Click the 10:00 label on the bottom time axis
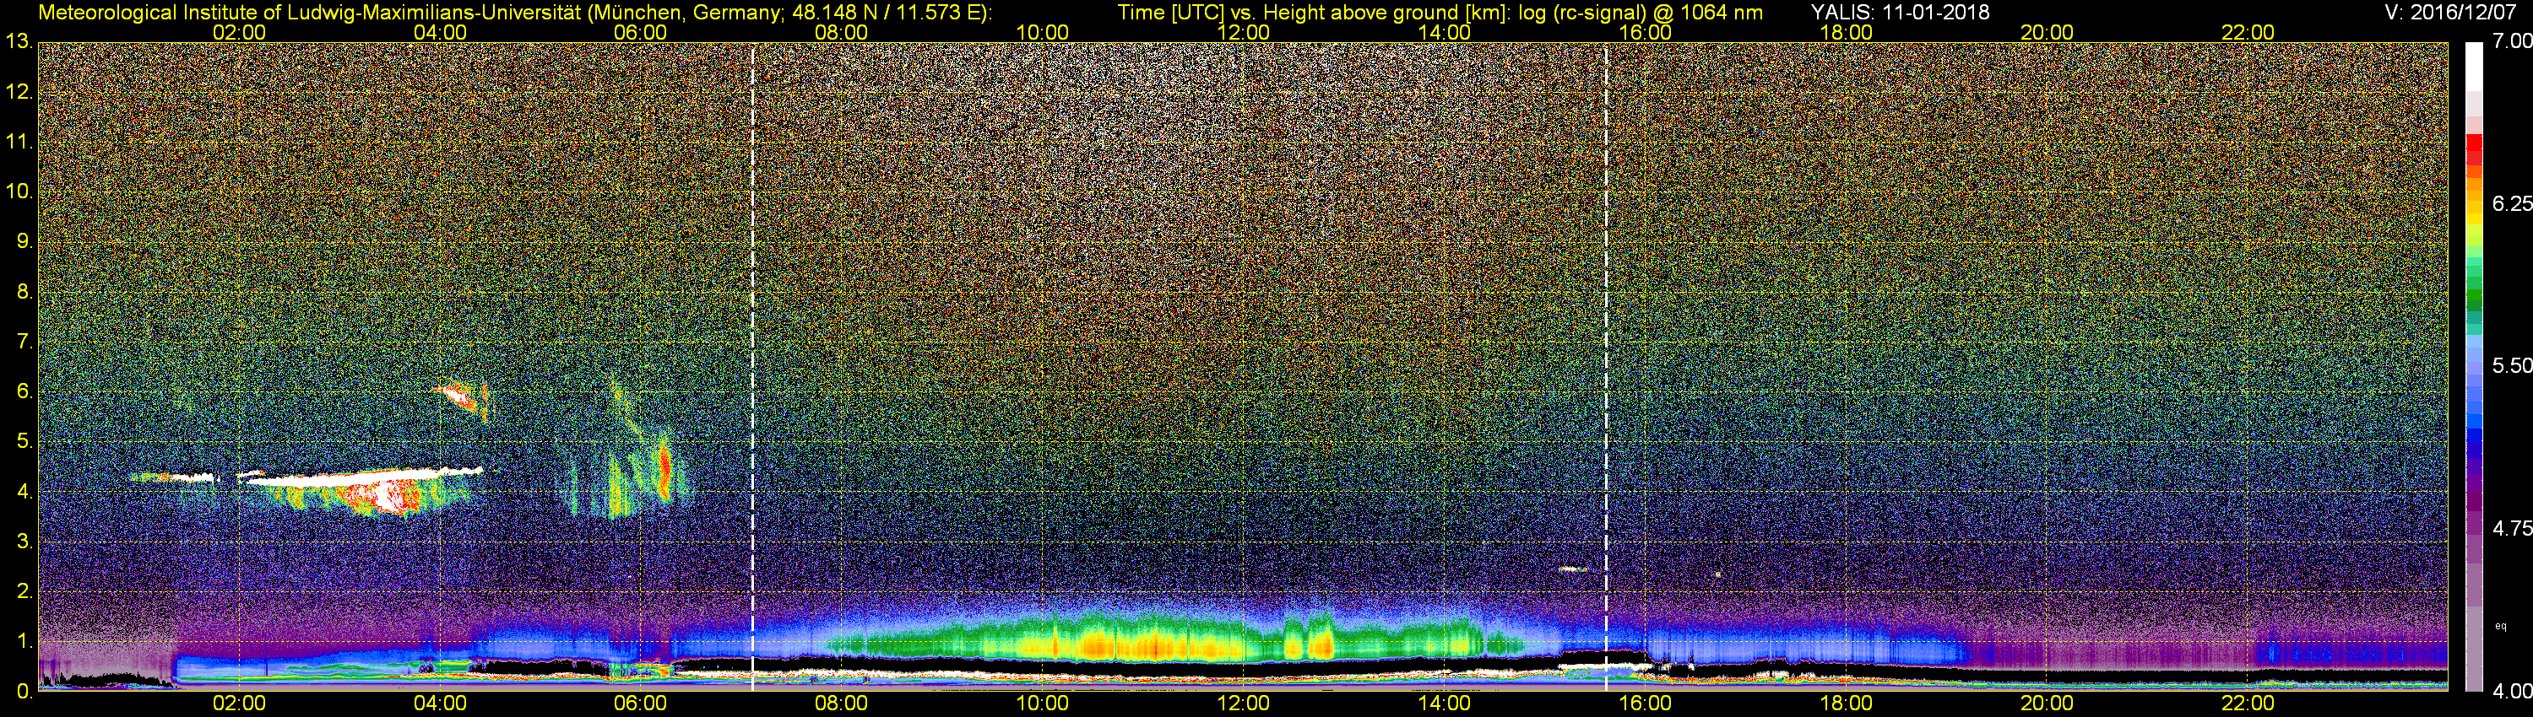Image resolution: width=2533 pixels, height=717 pixels. click(x=1042, y=704)
